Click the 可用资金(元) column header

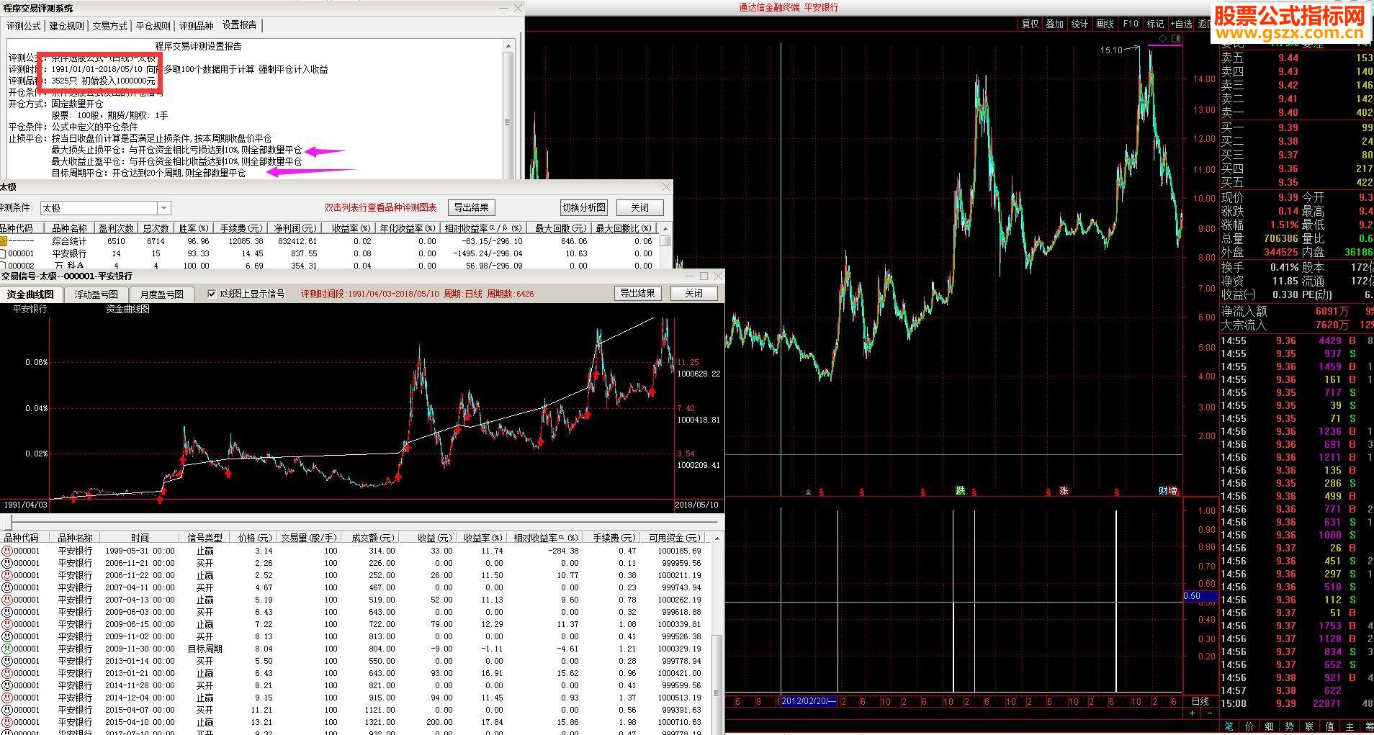click(675, 538)
